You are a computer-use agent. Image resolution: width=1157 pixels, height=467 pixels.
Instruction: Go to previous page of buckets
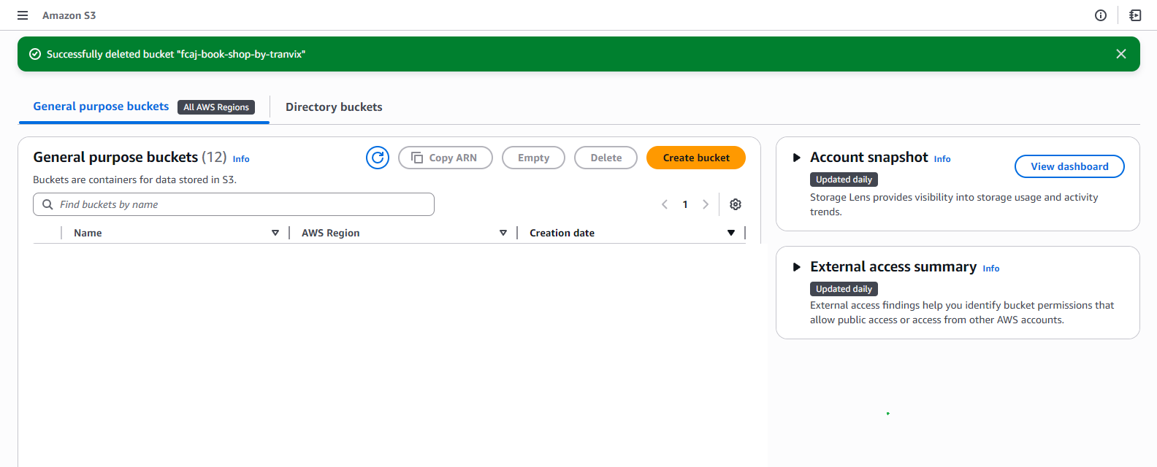coord(665,204)
